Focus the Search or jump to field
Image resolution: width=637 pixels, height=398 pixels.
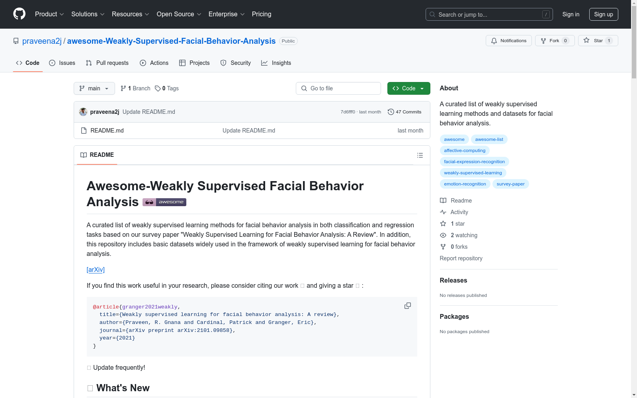tap(489, 14)
